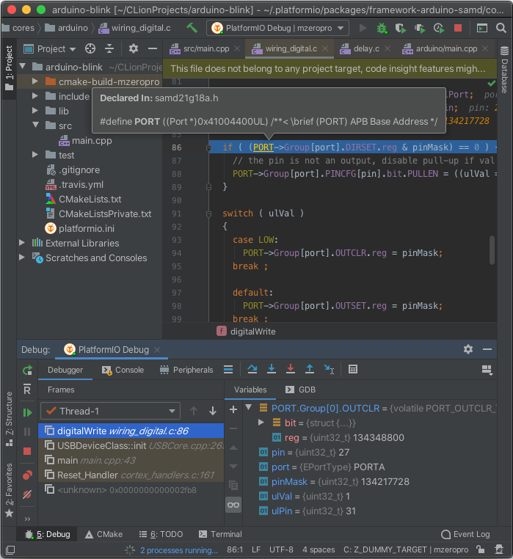Open the Evaluate Expression calculator

[x=353, y=369]
